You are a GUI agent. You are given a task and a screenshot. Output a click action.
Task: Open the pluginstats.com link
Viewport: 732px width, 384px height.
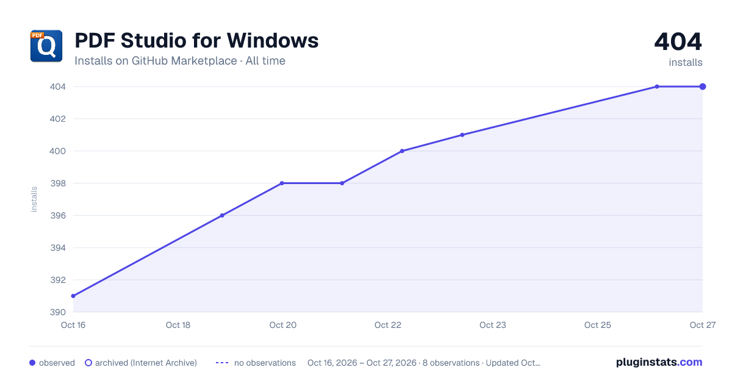click(x=659, y=362)
